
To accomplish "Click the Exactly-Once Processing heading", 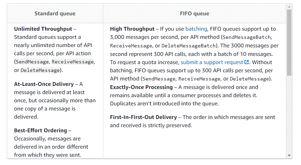I will 141,87.
